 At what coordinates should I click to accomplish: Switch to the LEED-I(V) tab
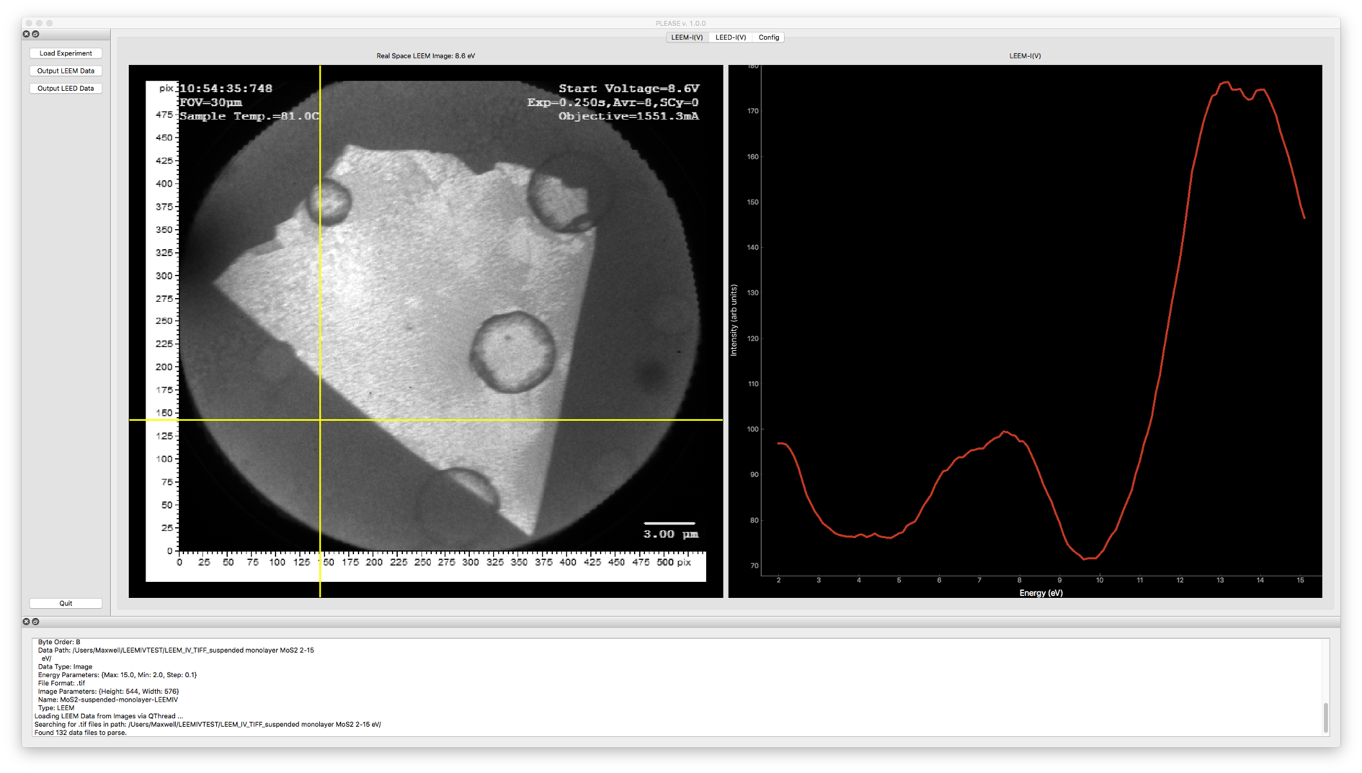tap(731, 37)
